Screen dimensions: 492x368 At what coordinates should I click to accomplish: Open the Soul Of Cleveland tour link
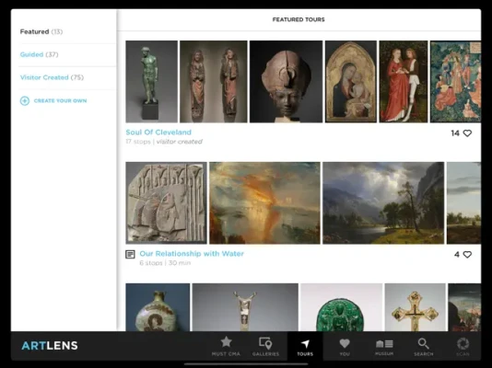tap(158, 132)
